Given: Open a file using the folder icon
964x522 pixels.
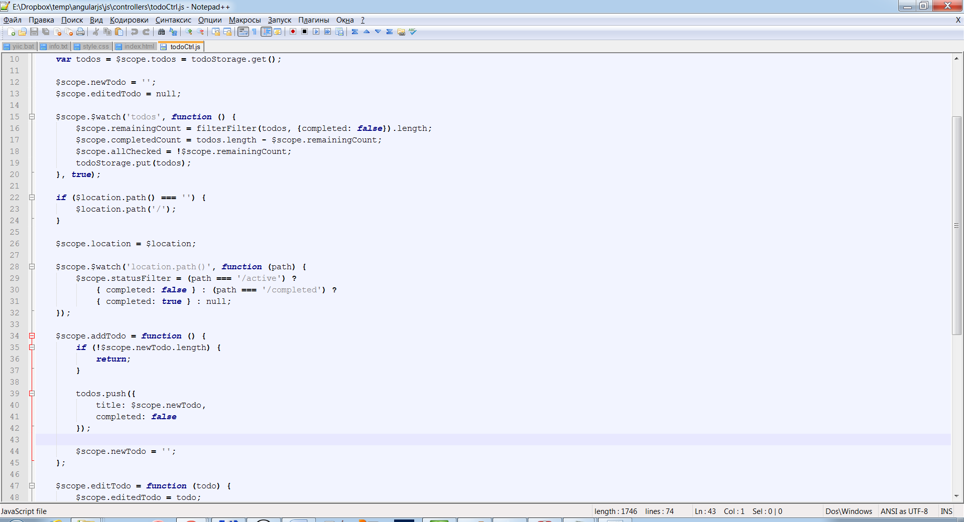Looking at the screenshot, I should (x=23, y=32).
